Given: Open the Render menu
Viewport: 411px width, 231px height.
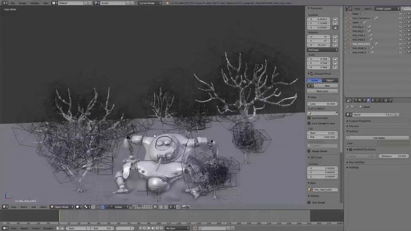Looking at the screenshot, I should click(x=22, y=3).
